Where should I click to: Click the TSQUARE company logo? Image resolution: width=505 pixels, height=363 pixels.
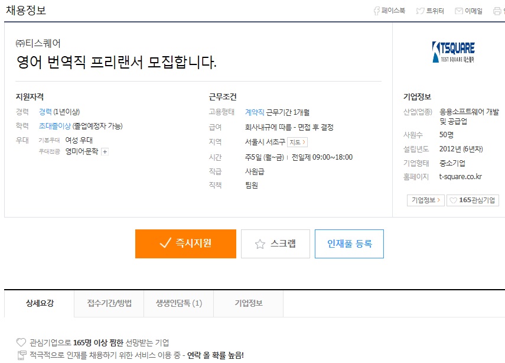click(x=453, y=51)
